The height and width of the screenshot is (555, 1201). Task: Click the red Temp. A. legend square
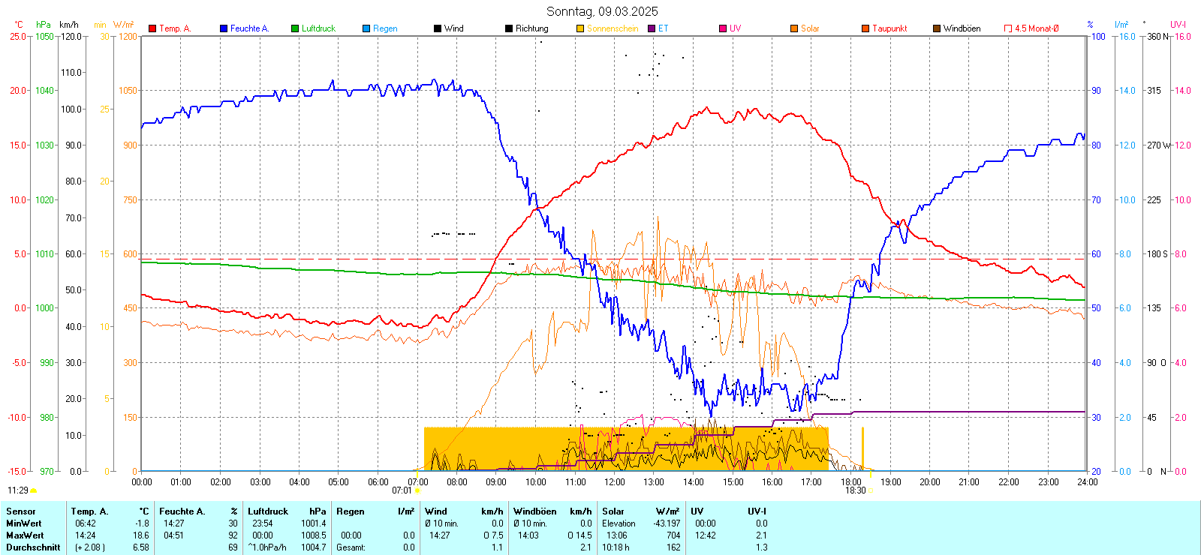coord(152,28)
